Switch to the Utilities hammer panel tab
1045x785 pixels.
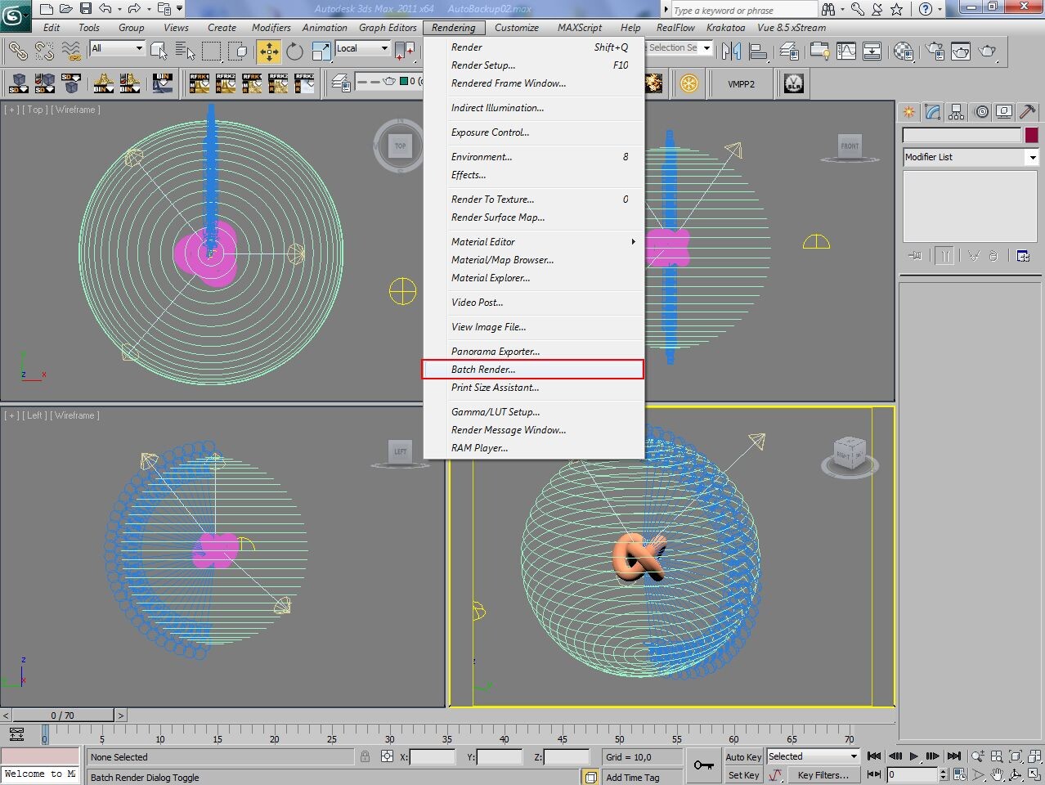[1028, 112]
